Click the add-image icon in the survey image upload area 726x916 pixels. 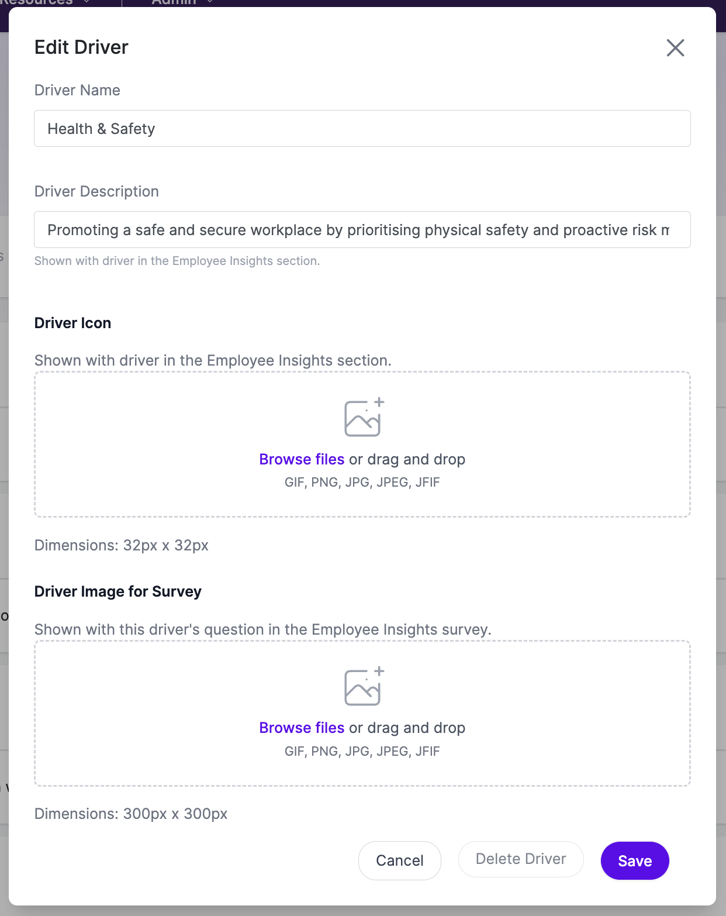pyautogui.click(x=364, y=686)
